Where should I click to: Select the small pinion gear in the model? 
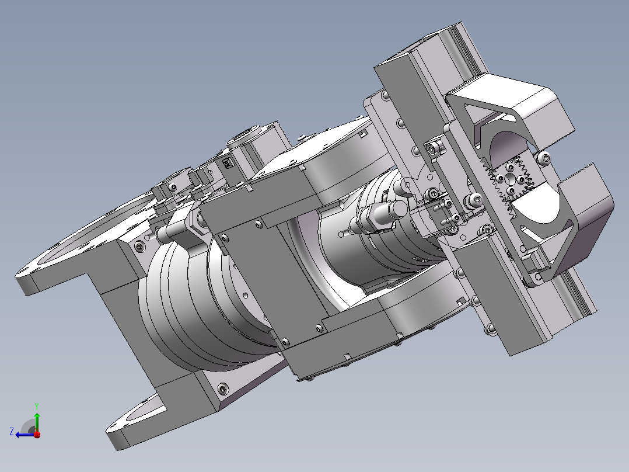coord(510,180)
